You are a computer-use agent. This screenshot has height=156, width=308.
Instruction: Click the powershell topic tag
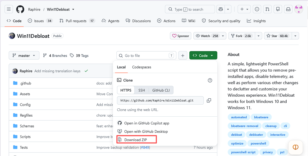[258, 143]
